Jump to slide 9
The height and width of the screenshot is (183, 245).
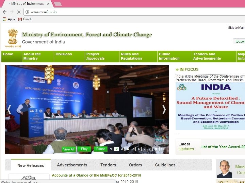pyautogui.click(x=156, y=149)
